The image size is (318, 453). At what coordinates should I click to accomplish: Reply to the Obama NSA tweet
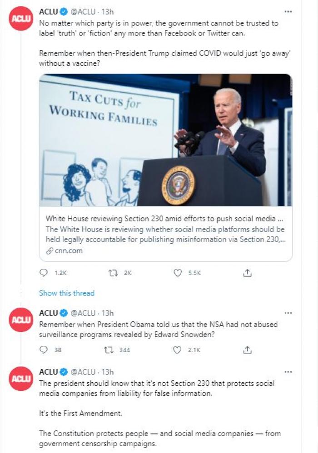pos(44,350)
